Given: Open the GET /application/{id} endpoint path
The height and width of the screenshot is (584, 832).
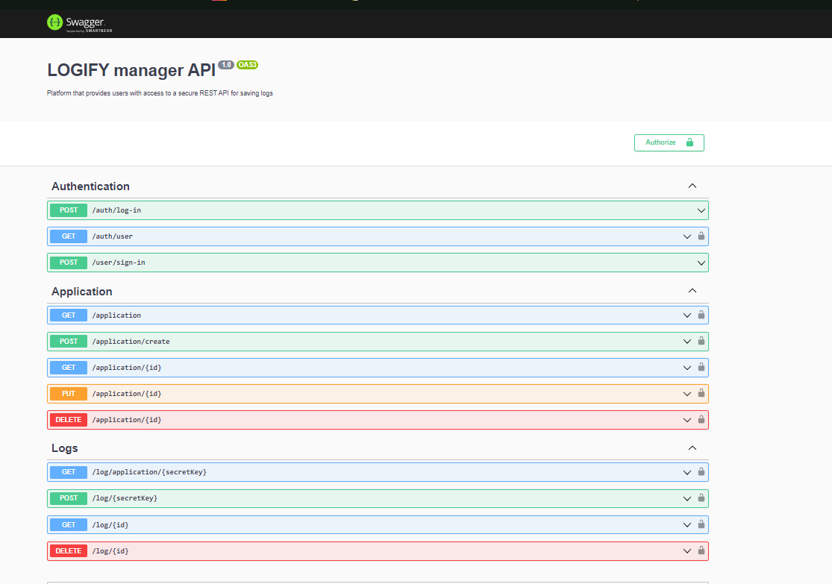Looking at the screenshot, I should [x=127, y=368].
